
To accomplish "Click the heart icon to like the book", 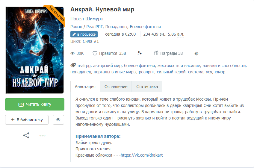I will pos(95,53).
